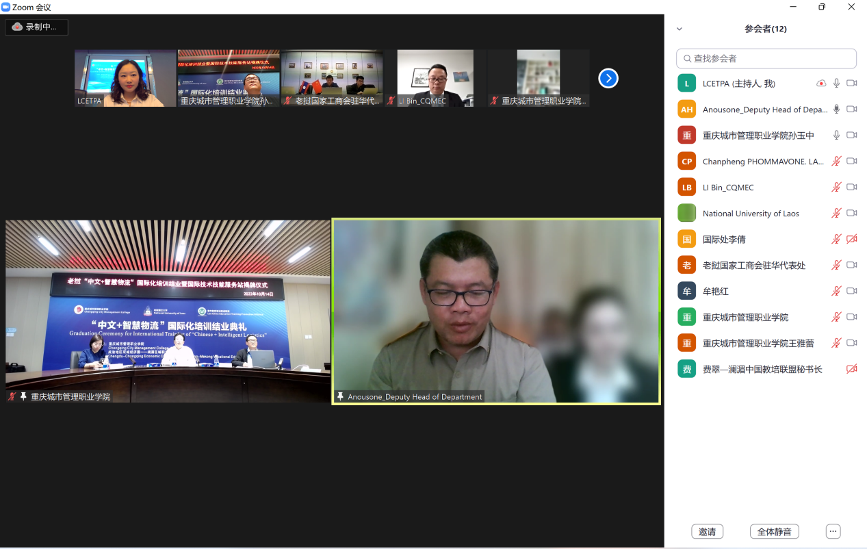Collapse the participants panel chevron
Screen dimensions: 867x549
(680, 29)
